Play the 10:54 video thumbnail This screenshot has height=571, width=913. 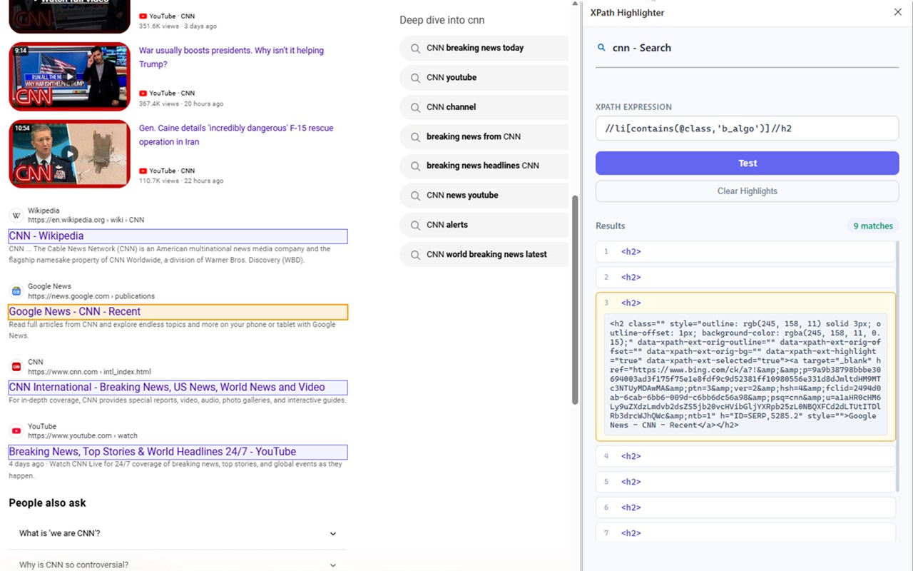[x=70, y=153]
